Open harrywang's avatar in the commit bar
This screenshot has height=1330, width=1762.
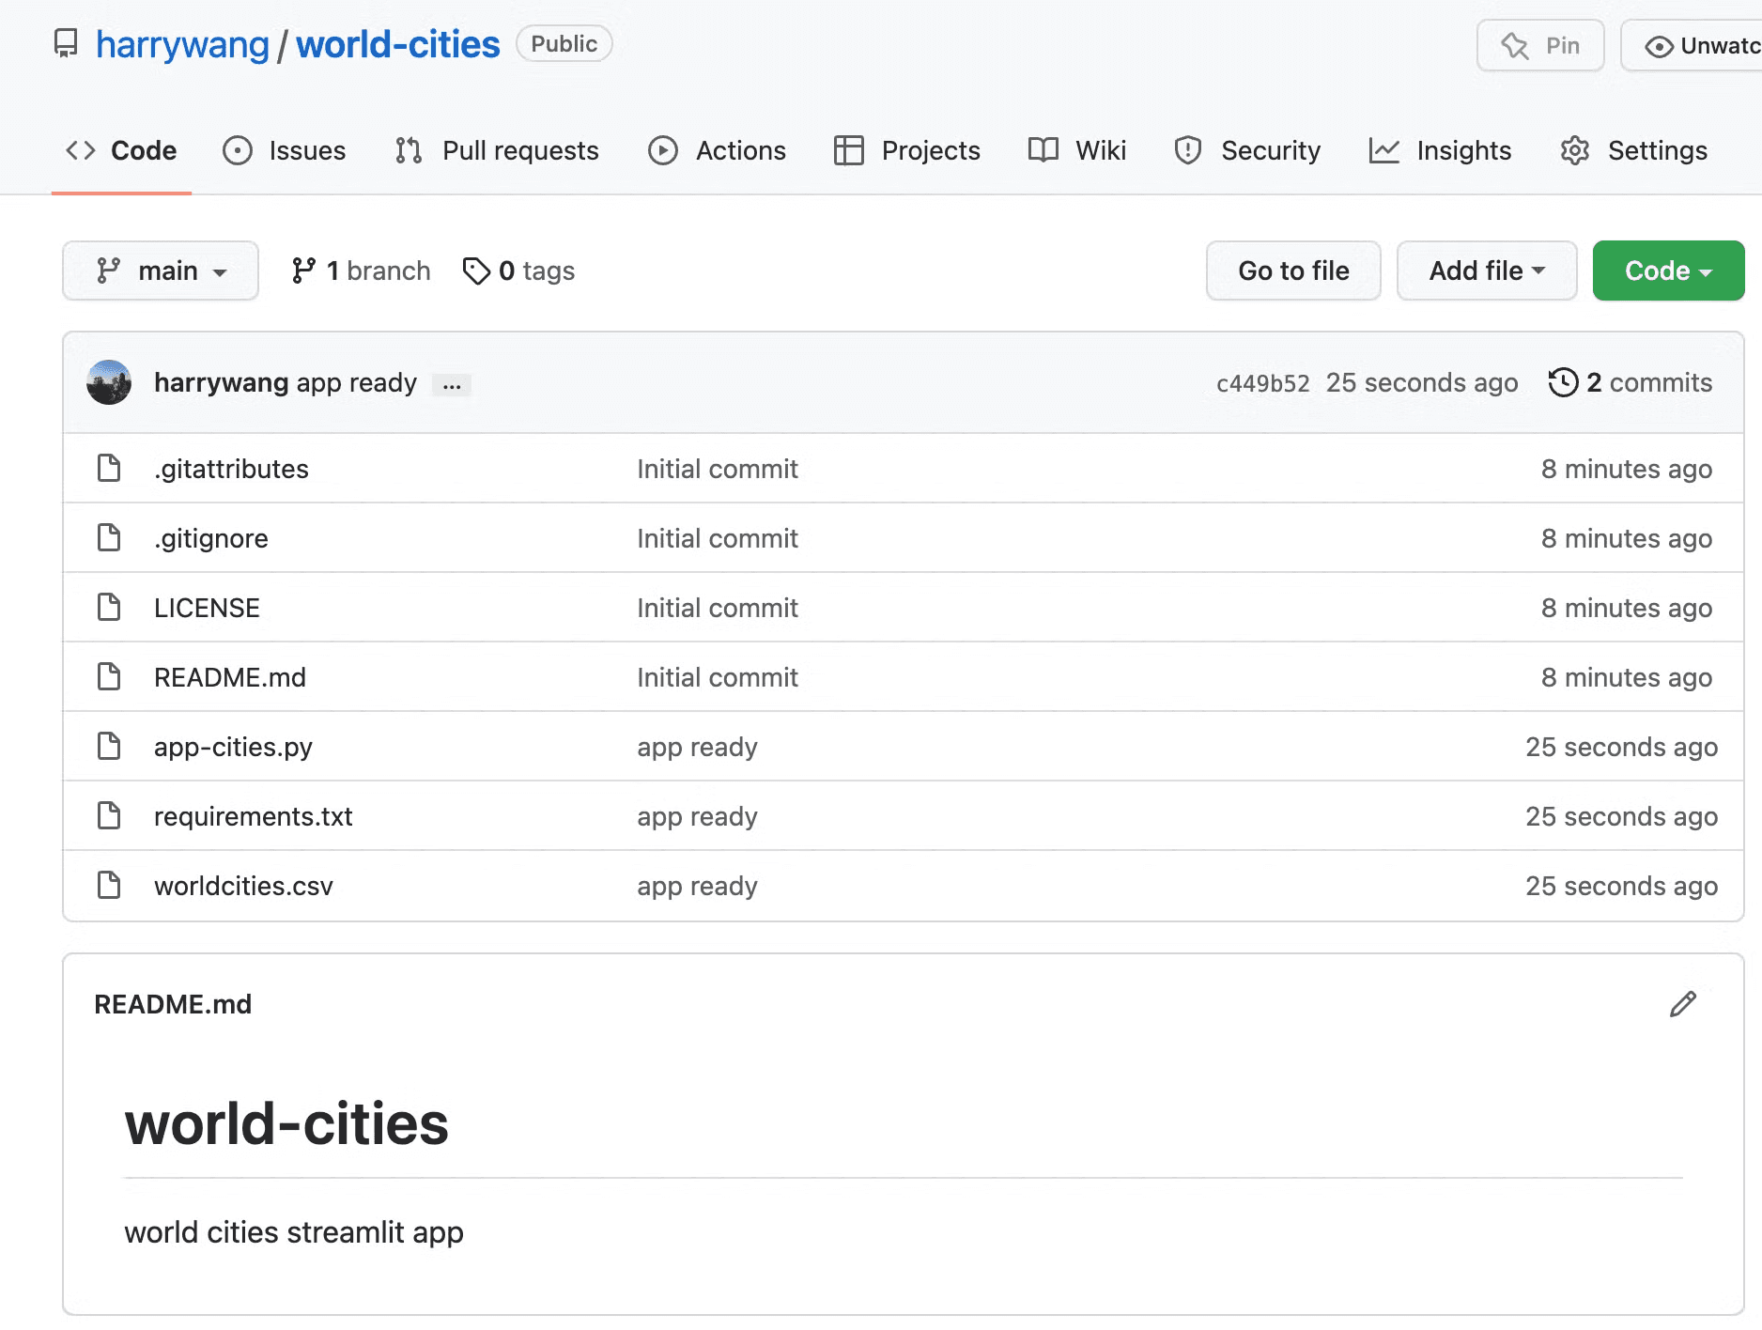109,382
